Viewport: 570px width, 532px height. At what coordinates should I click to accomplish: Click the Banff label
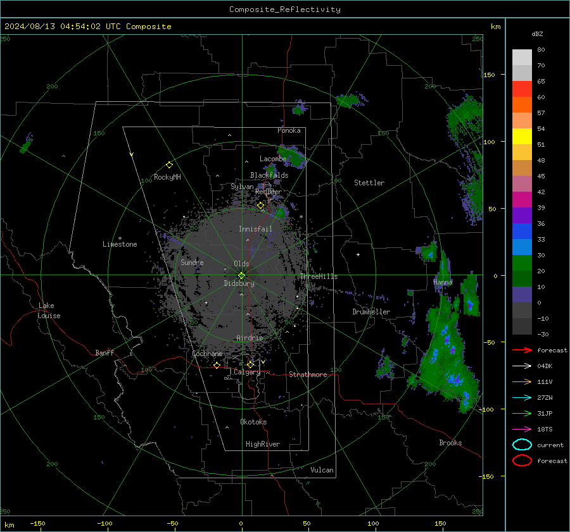click(104, 352)
